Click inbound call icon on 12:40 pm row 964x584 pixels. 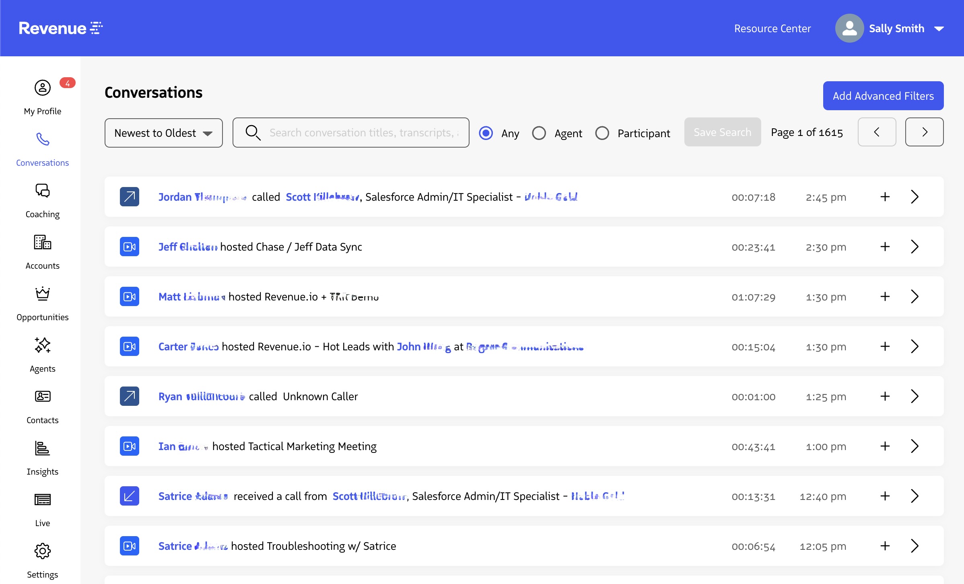pyautogui.click(x=130, y=496)
